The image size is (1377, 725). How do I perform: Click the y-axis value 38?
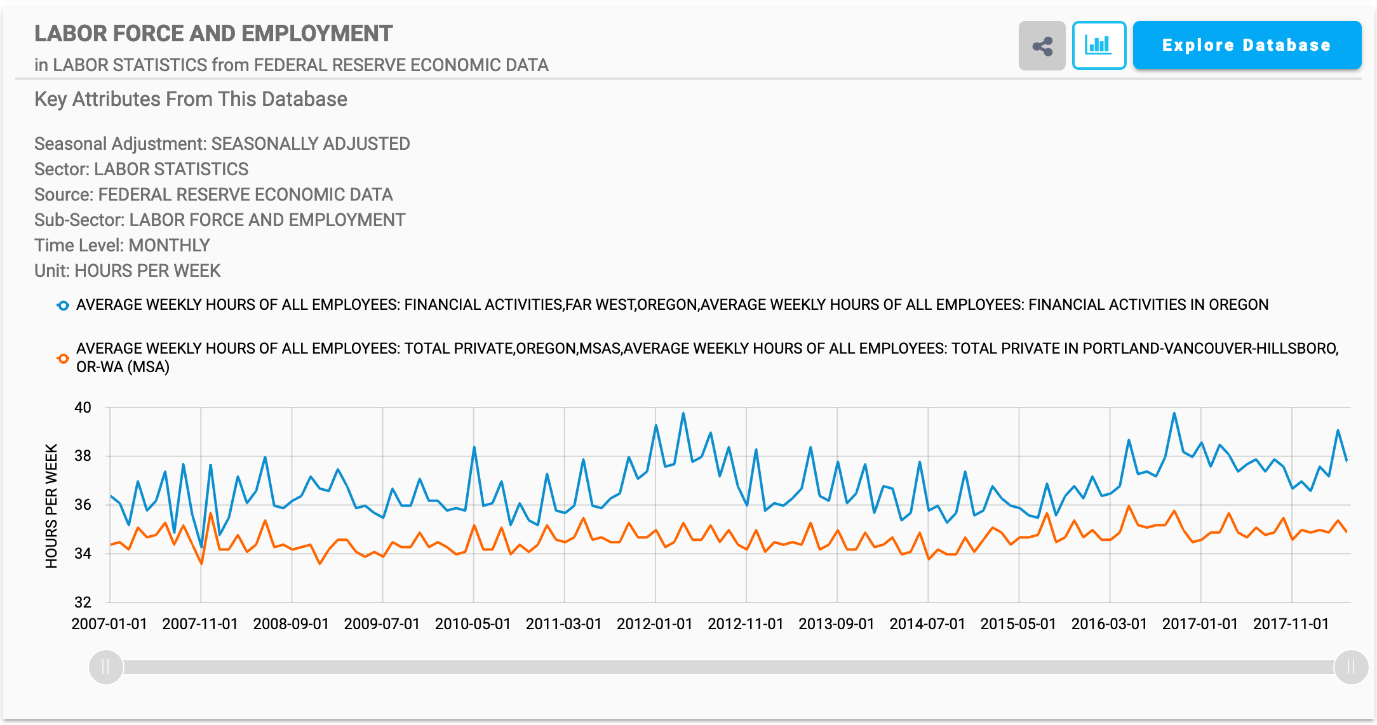click(83, 456)
